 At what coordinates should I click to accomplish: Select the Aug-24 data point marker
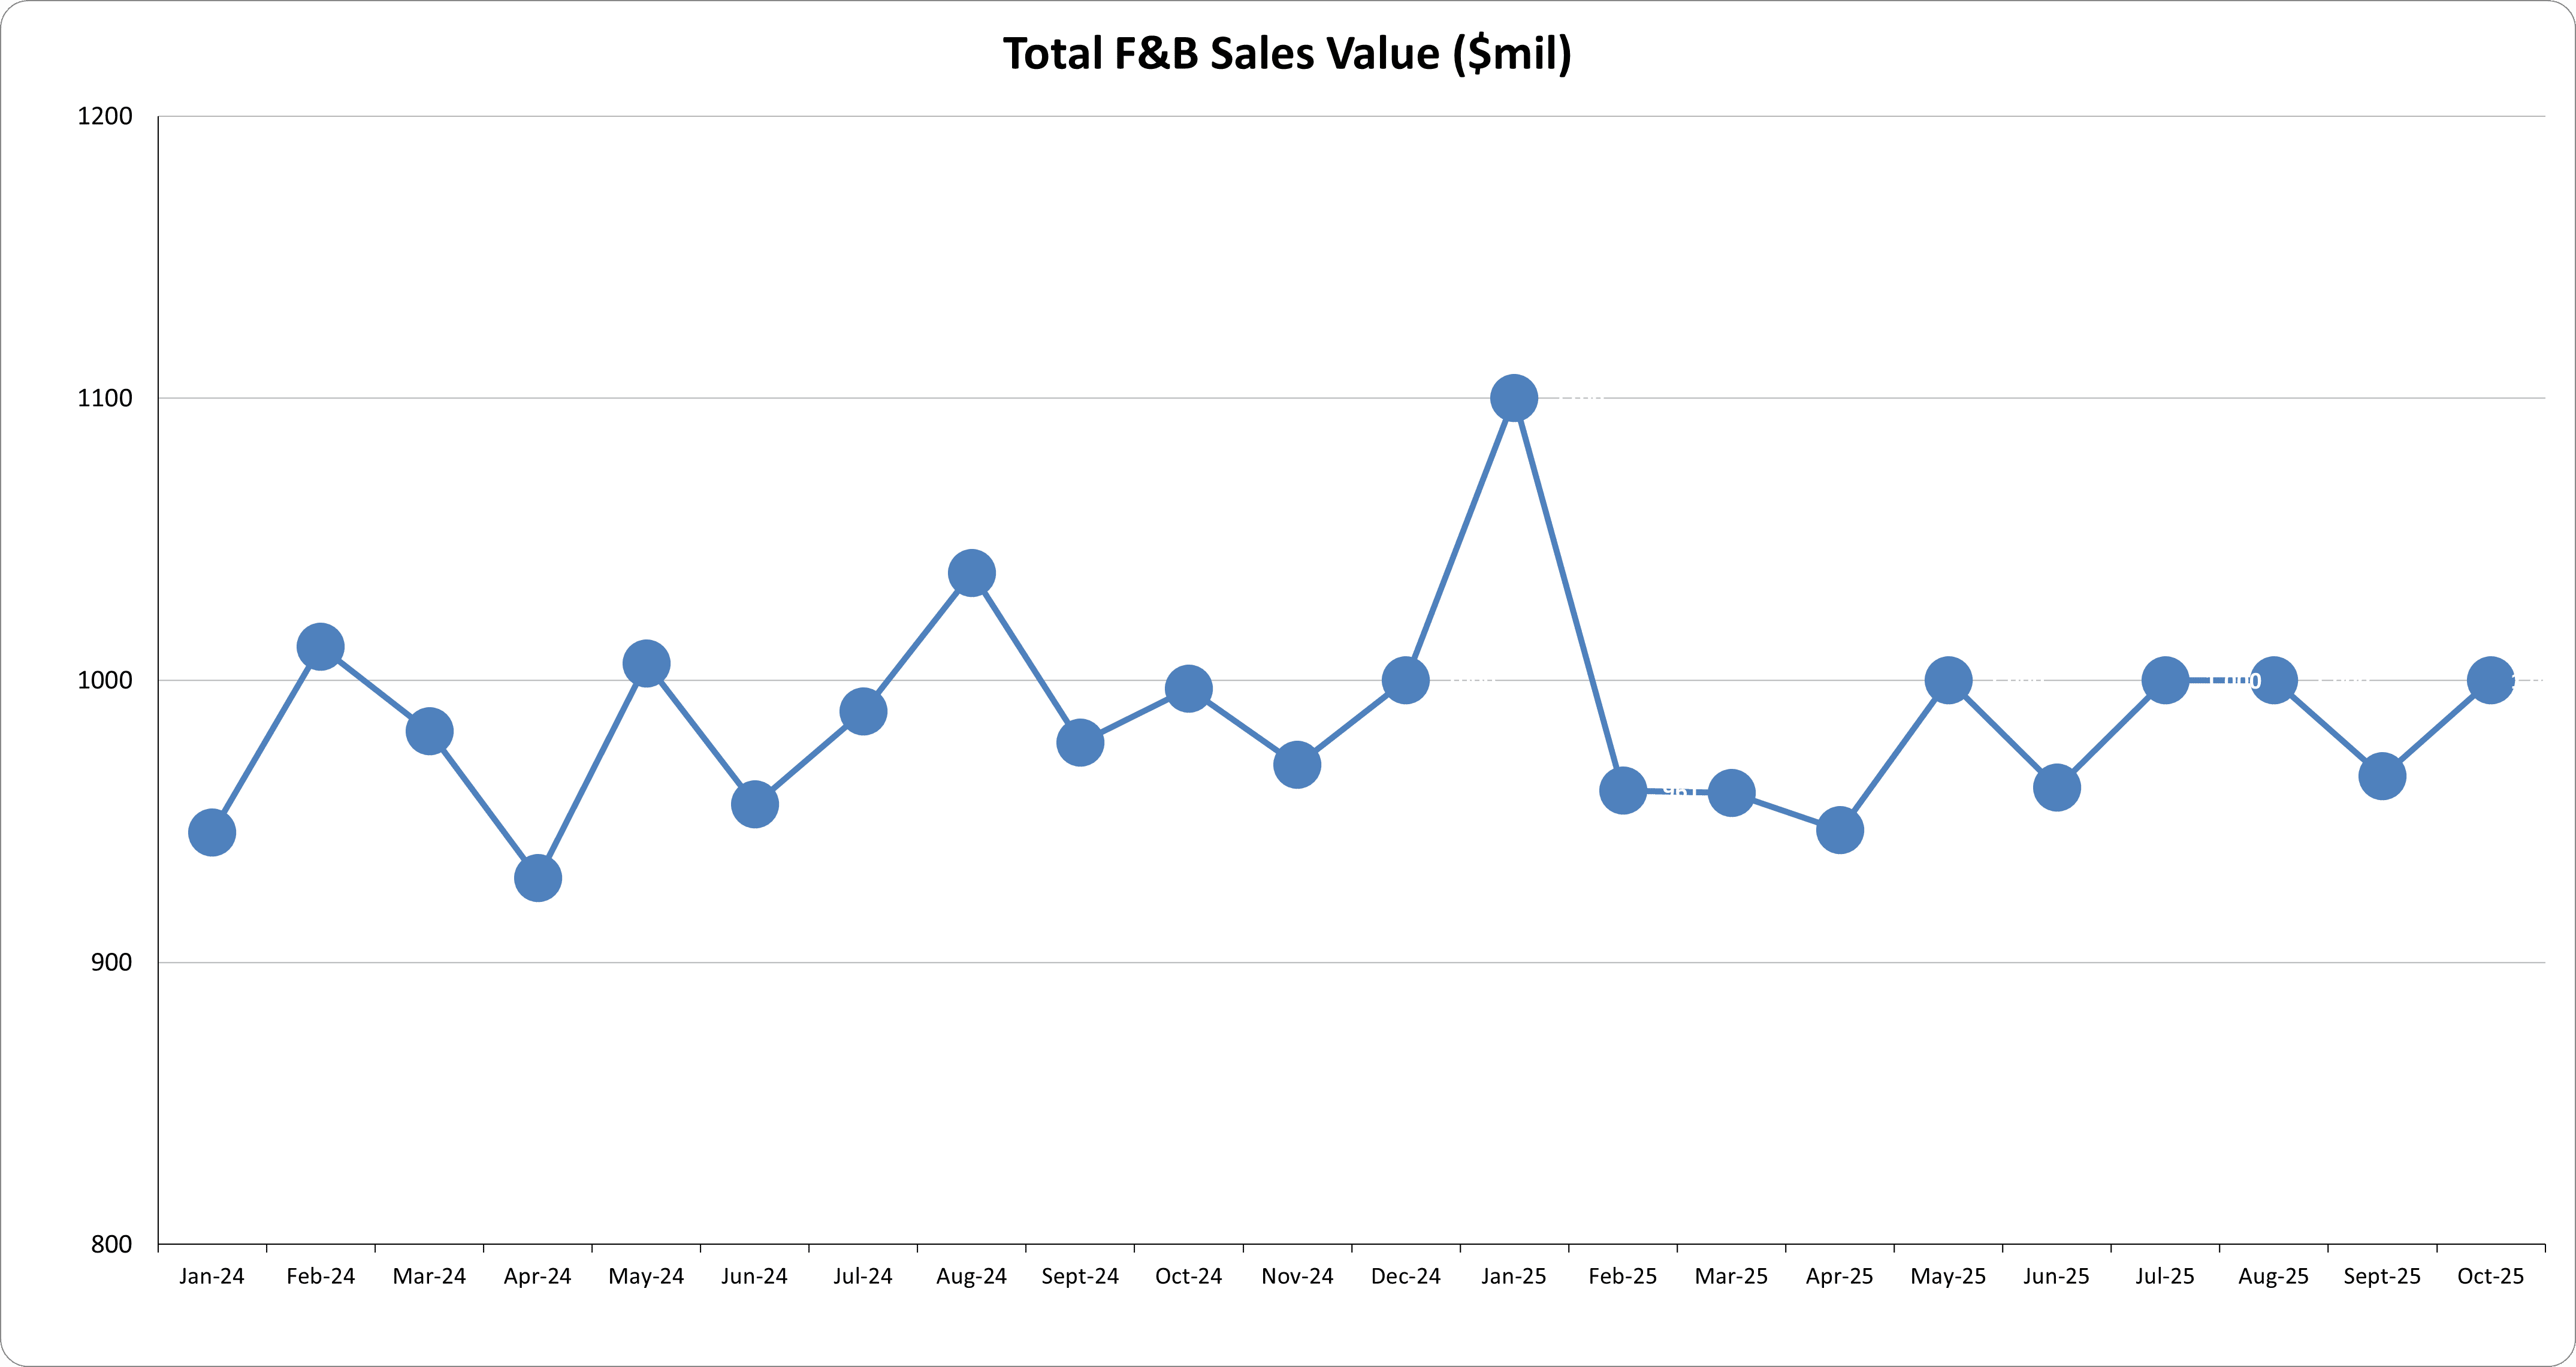[971, 573]
